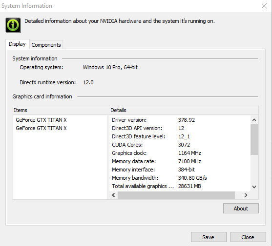Click the Total available graphics 28631 MB value
272x246 pixels.
coord(189,186)
